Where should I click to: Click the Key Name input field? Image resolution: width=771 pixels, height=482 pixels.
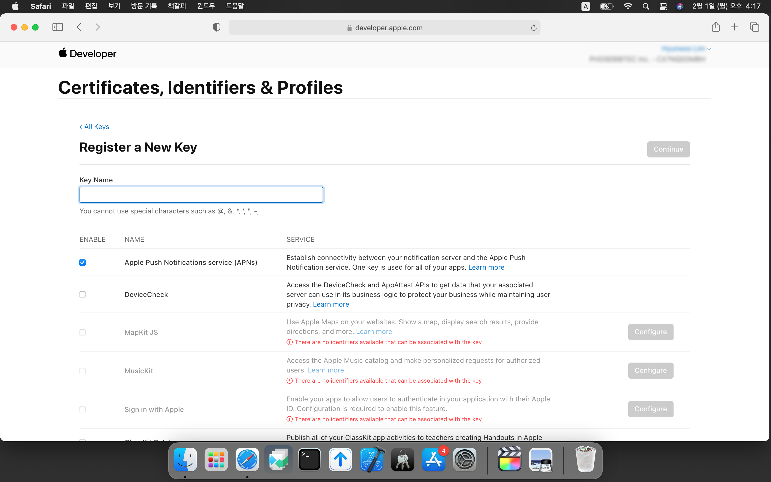point(201,194)
